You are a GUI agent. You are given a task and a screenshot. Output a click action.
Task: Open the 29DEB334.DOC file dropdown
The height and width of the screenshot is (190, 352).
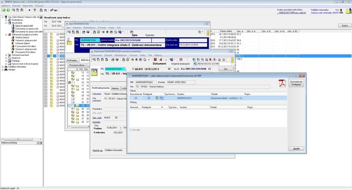click(213, 64)
